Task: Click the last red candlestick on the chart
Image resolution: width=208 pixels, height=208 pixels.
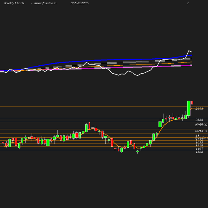Action: click(192, 103)
